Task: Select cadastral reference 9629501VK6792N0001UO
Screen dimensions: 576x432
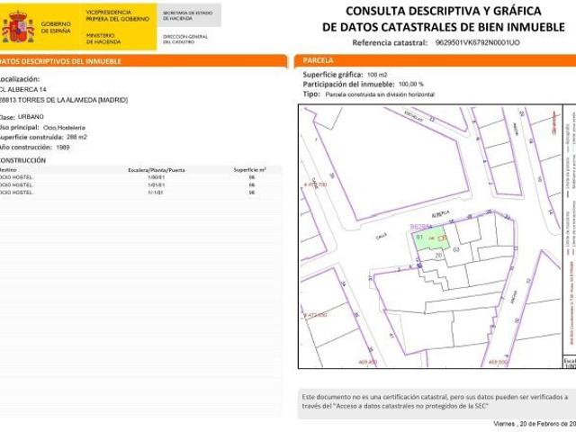Action: 477,42
